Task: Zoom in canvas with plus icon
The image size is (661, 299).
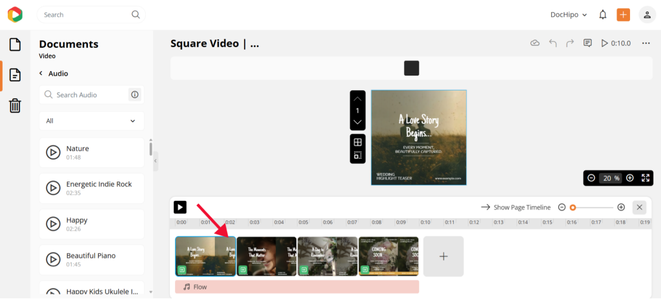Action: [630, 178]
